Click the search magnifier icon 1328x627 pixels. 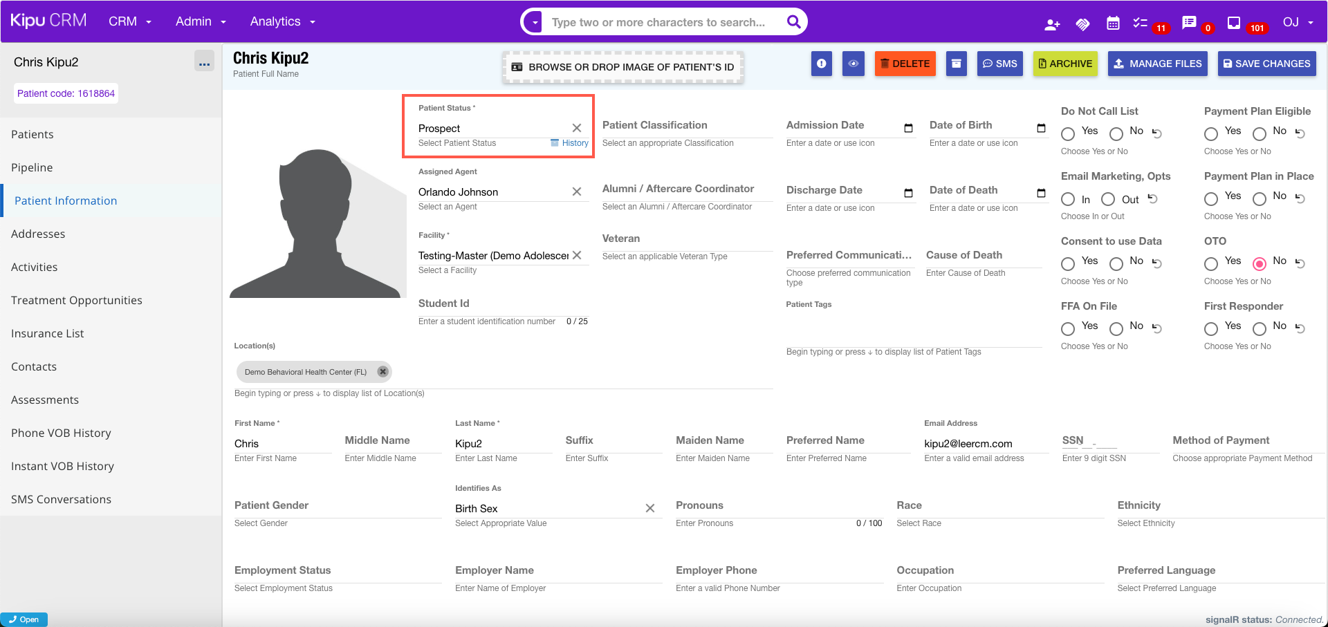pyautogui.click(x=793, y=22)
